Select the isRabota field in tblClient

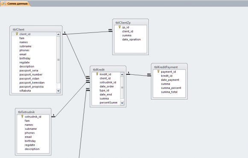tap(25, 91)
